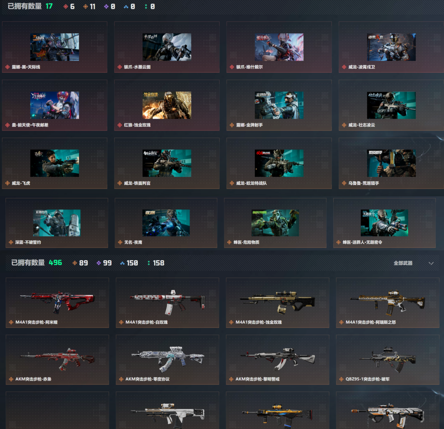Select the purple rarity icon showing 0
444x429 pixels.
point(106,7)
